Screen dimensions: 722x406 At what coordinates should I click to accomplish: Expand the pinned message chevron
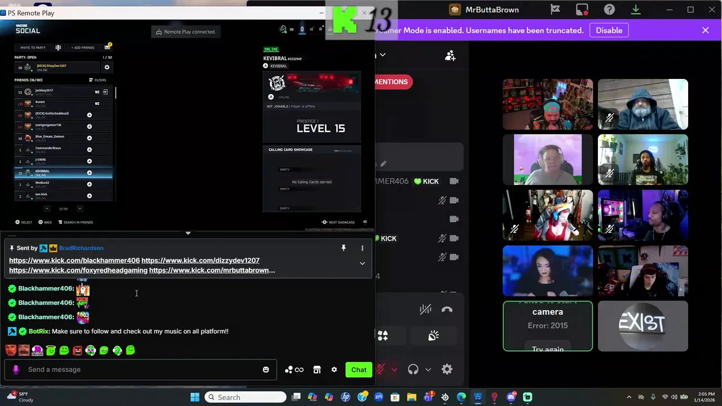coord(362,263)
